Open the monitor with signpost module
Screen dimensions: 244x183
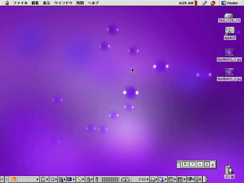(190, 179)
